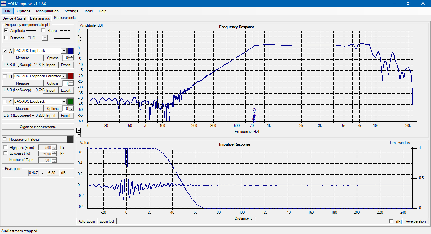Screen dimensions: 431x234
Task: Open the Settings menu
Action: point(71,11)
